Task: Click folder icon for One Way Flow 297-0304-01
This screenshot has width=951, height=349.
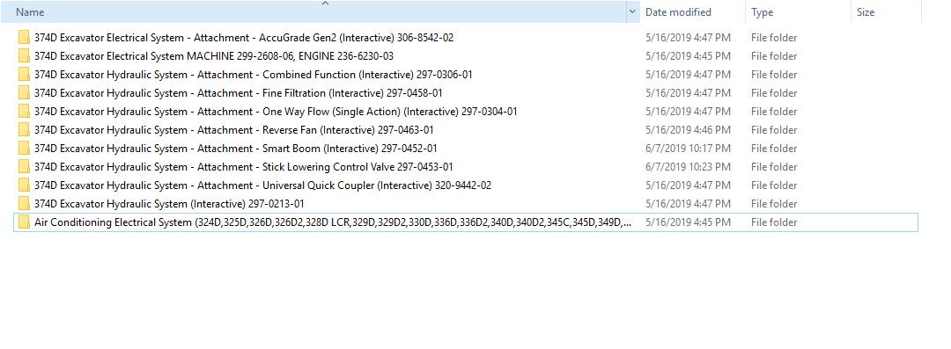Action: [25, 112]
